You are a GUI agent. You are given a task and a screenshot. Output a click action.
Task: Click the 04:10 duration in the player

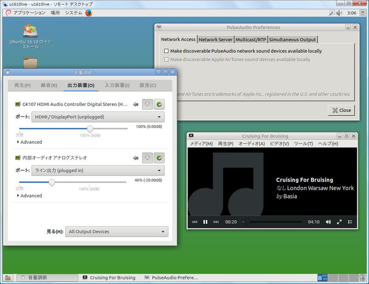click(314, 222)
